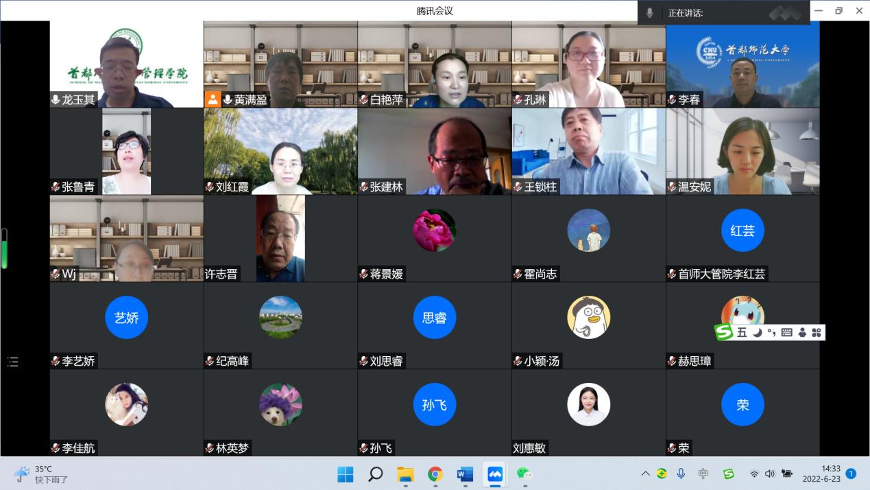Click the 思睿 avatar of 刘思睿
870x490 pixels.
click(434, 318)
